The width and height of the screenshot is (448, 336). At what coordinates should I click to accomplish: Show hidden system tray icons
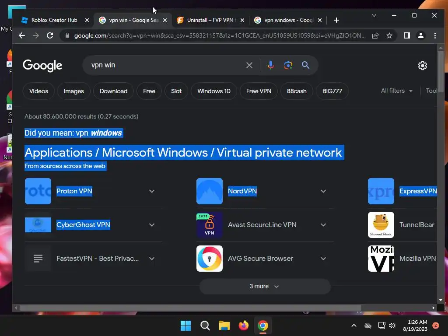(x=353, y=325)
